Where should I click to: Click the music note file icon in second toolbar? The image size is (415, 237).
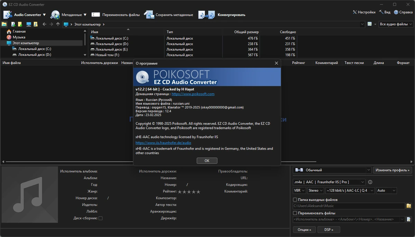click(35, 24)
